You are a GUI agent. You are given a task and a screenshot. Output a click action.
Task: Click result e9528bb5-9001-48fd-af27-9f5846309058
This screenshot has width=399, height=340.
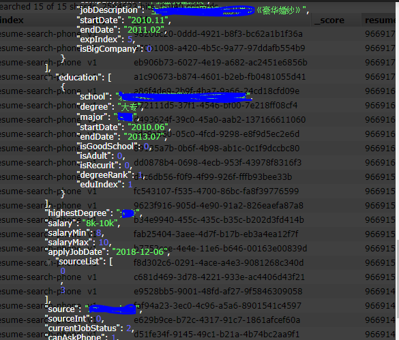tap(218, 291)
